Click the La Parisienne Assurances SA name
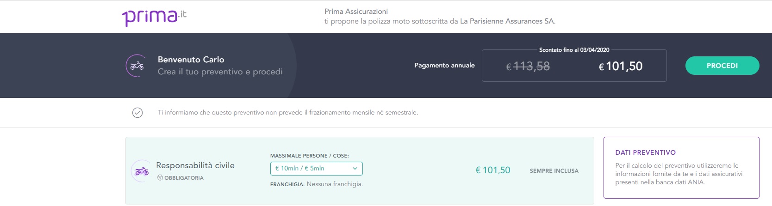 pyautogui.click(x=507, y=21)
